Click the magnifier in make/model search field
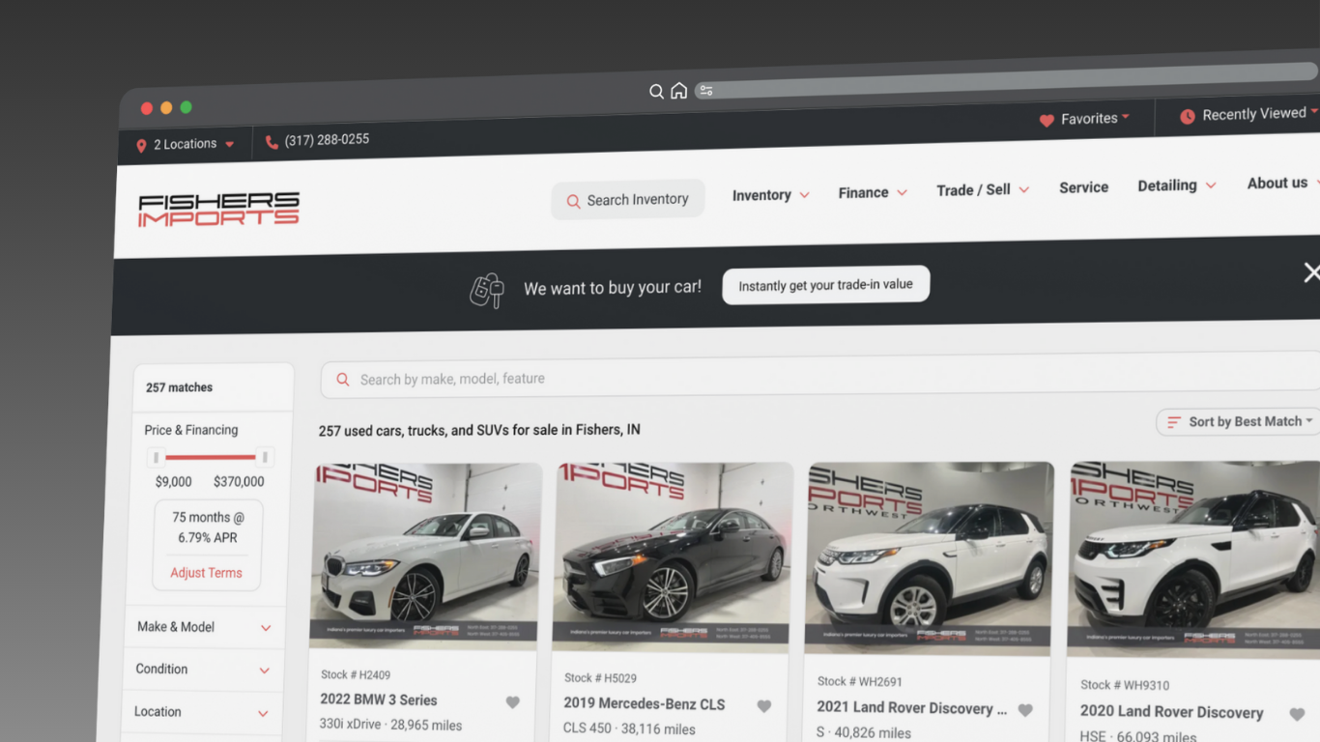The width and height of the screenshot is (1320, 742). tap(342, 380)
